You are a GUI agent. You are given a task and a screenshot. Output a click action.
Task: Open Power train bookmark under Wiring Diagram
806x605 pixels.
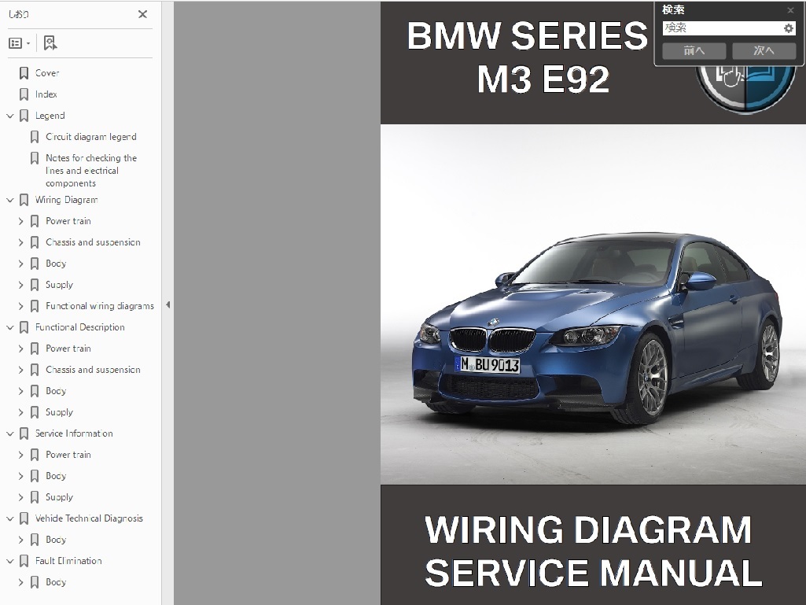click(68, 221)
